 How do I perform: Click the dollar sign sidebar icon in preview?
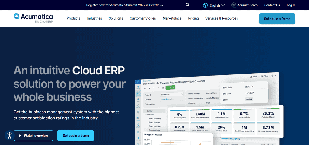(x=138, y=139)
